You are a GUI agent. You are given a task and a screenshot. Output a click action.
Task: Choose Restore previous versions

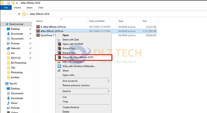tap(76, 85)
